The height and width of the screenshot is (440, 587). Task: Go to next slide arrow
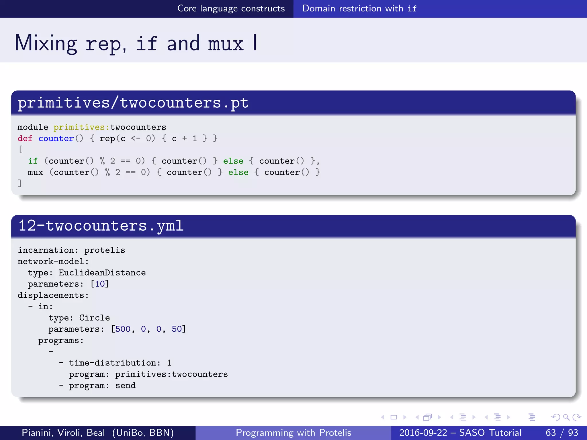(x=405, y=417)
